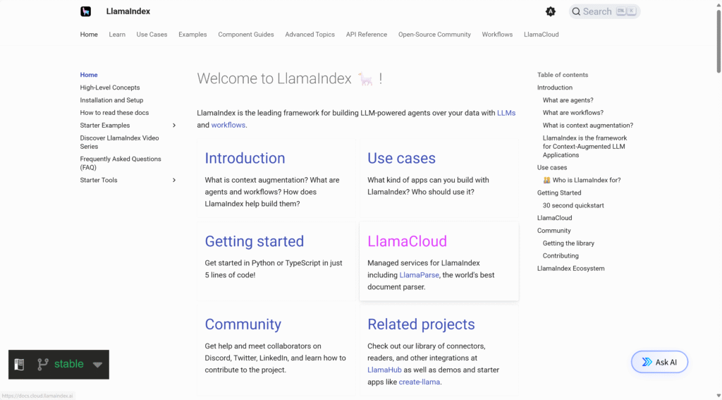The image size is (722, 400).
Task: Open How to read these docs
Action: click(114, 112)
